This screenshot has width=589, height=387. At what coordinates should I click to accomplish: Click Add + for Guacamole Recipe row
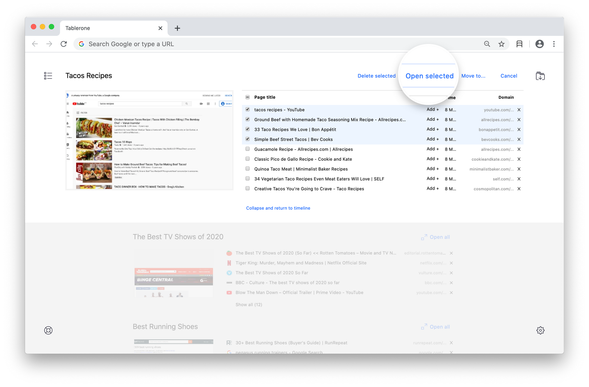click(x=433, y=149)
